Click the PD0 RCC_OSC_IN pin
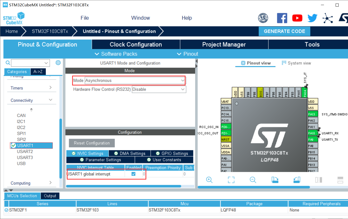 [x=226, y=127]
